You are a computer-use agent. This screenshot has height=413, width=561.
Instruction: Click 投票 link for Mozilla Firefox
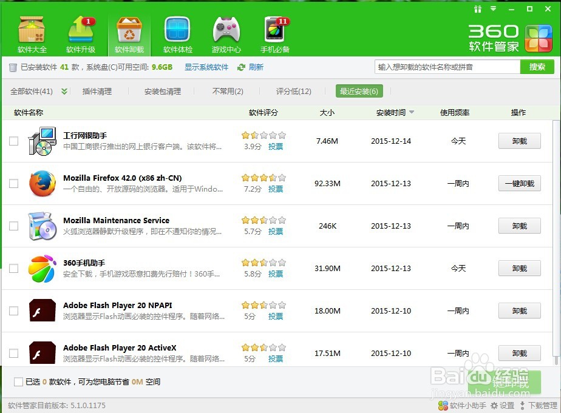tap(276, 189)
